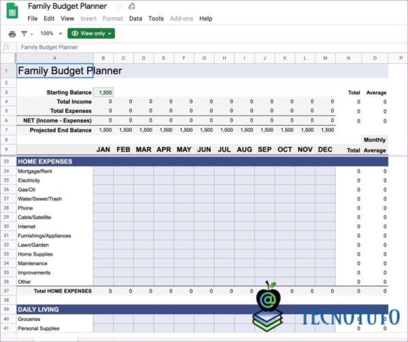Click the Mortgage/Rent row label
Viewport: 408px width, 342px height.
(35, 171)
